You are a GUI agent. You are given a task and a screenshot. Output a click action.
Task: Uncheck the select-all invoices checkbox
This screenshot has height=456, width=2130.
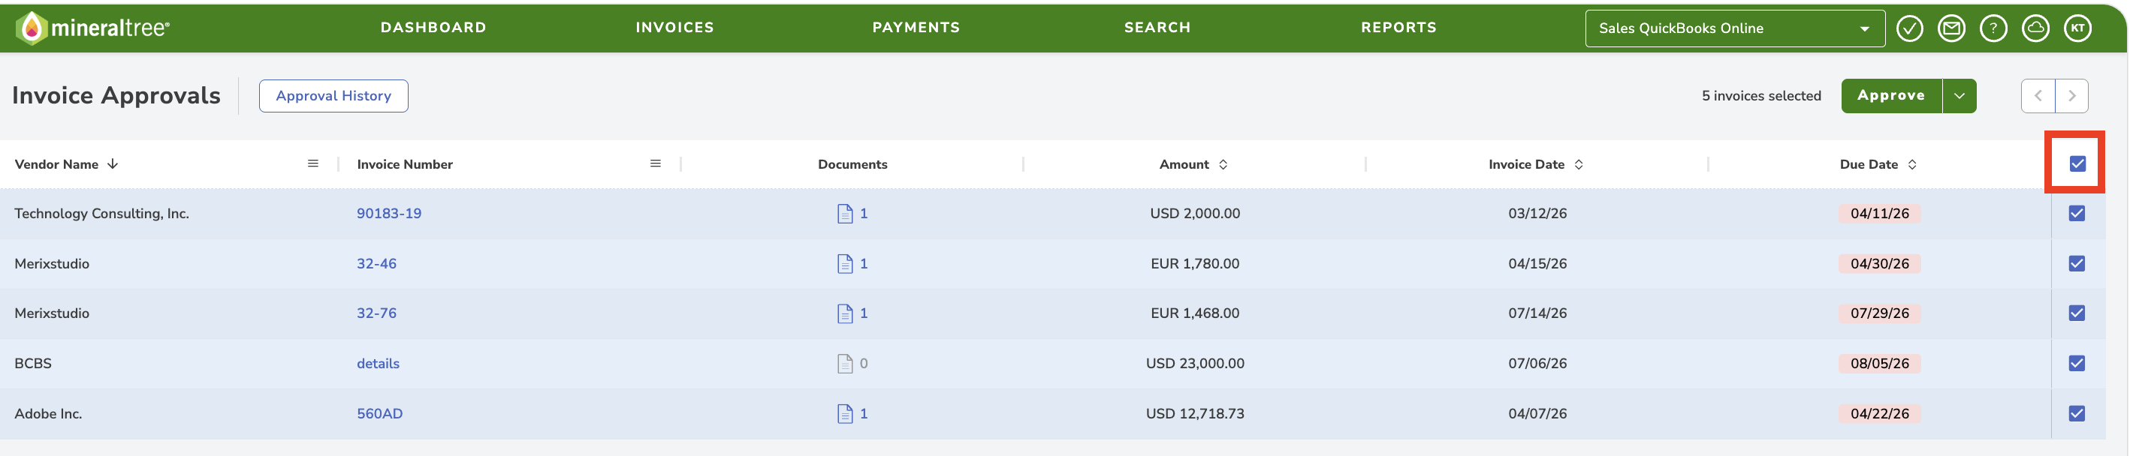(2077, 163)
